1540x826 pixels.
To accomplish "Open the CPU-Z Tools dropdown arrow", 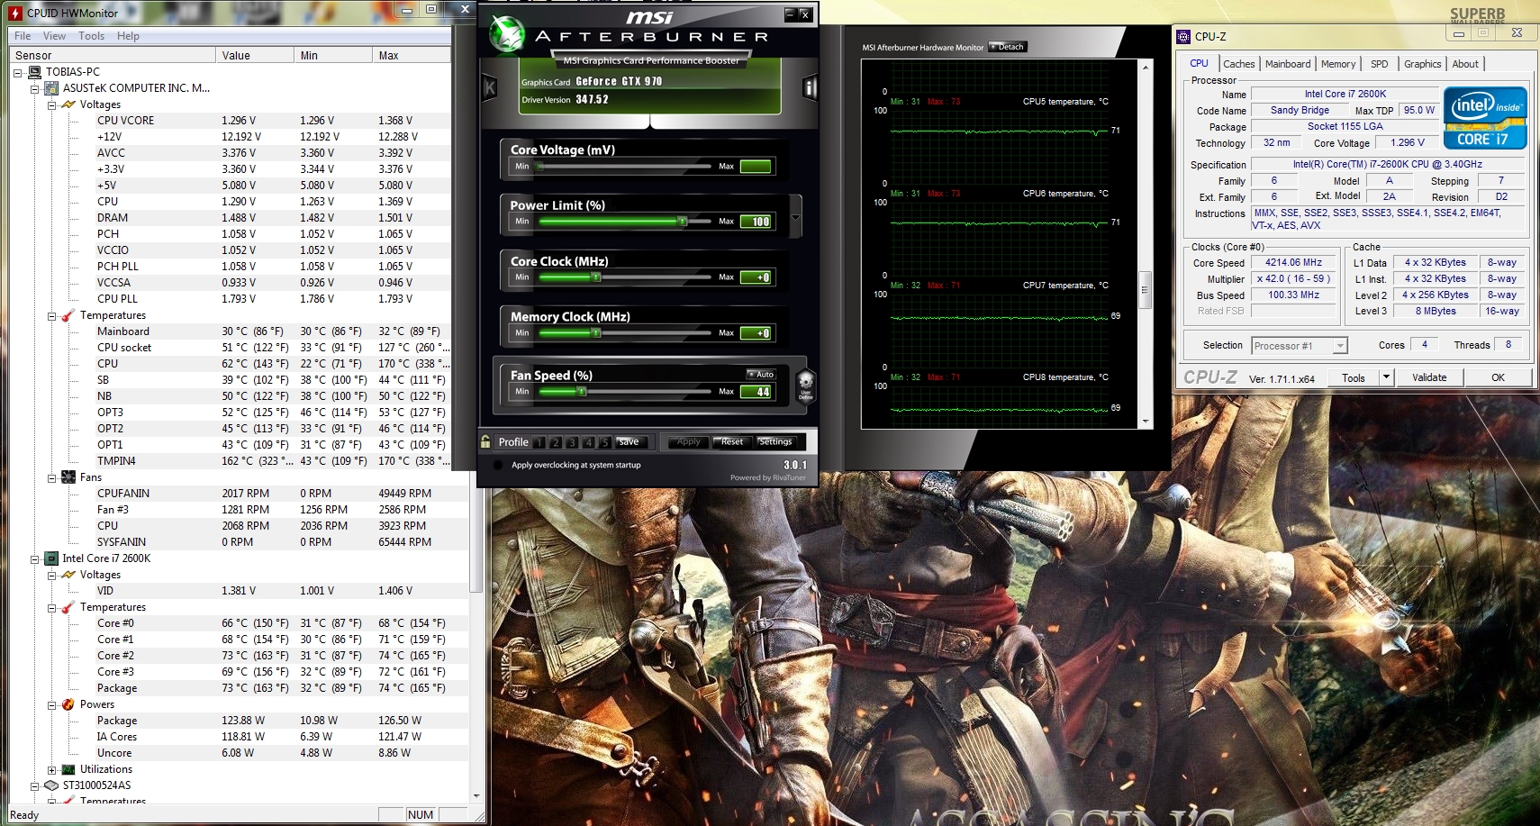I will (1387, 377).
